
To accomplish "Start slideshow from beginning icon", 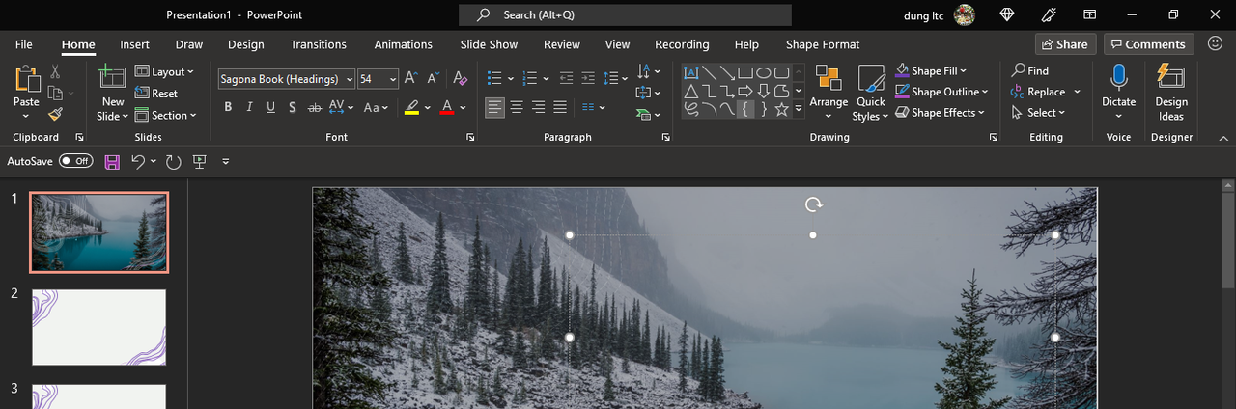I will coord(200,161).
